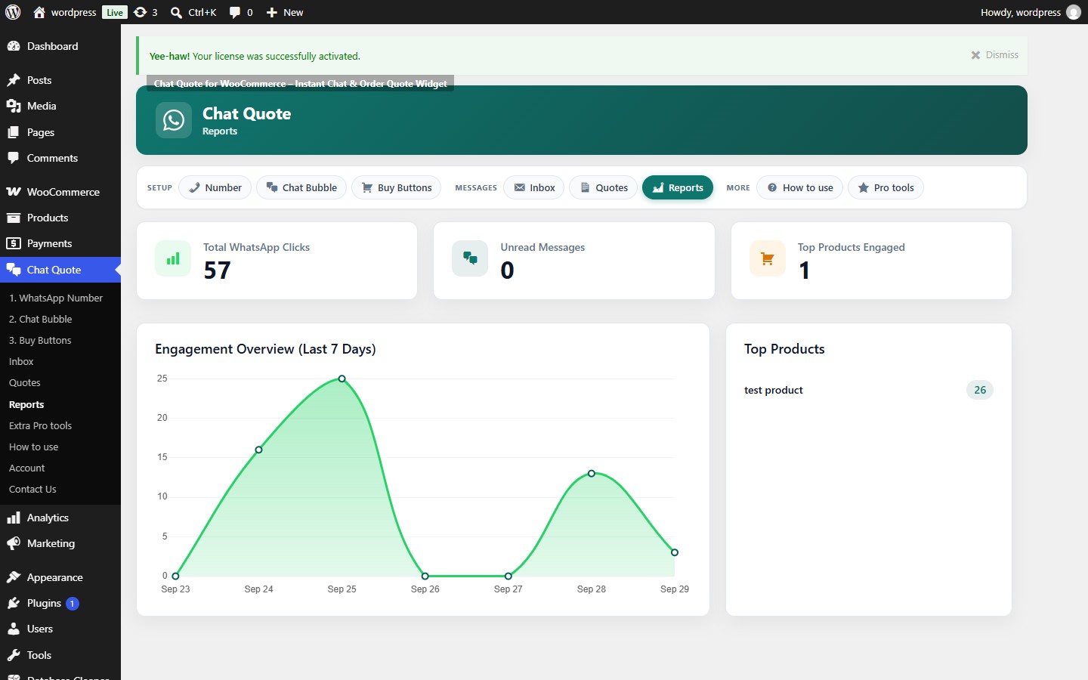Click the green chart icon in WhatsApp Clicks card
1088x680 pixels.
[173, 258]
